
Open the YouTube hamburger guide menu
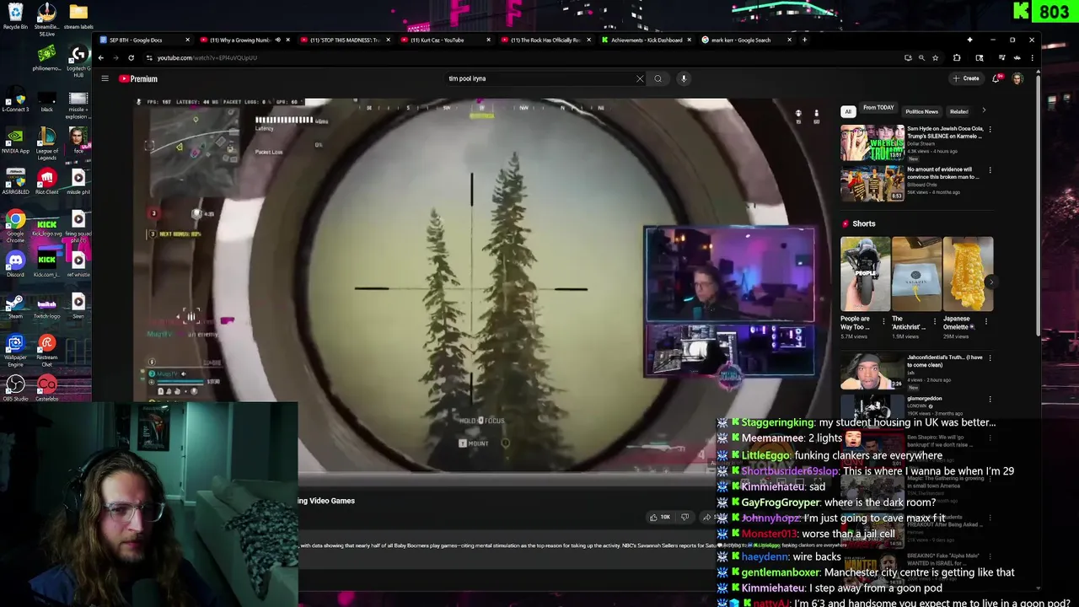coord(105,78)
